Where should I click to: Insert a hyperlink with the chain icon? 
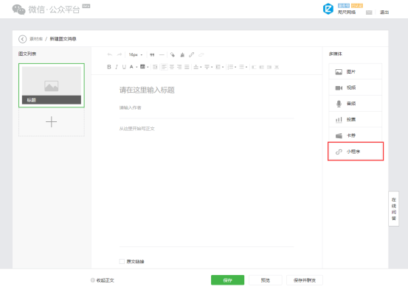pyautogui.click(x=192, y=54)
